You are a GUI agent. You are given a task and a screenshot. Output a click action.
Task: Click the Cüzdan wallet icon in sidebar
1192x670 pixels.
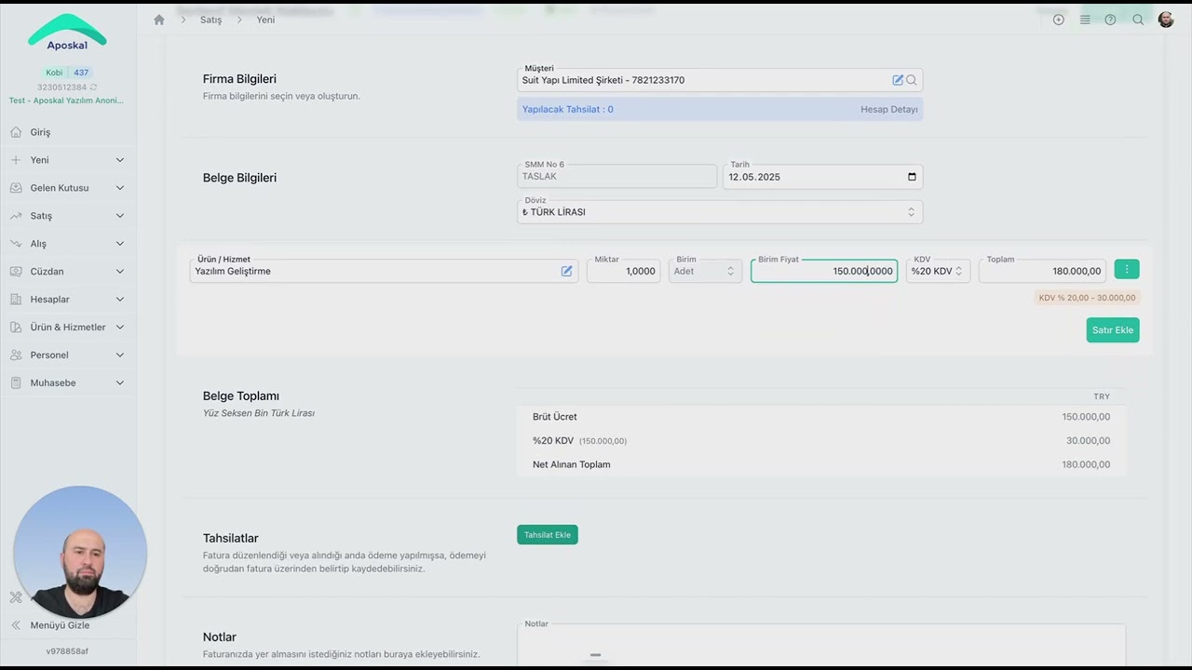16,272
